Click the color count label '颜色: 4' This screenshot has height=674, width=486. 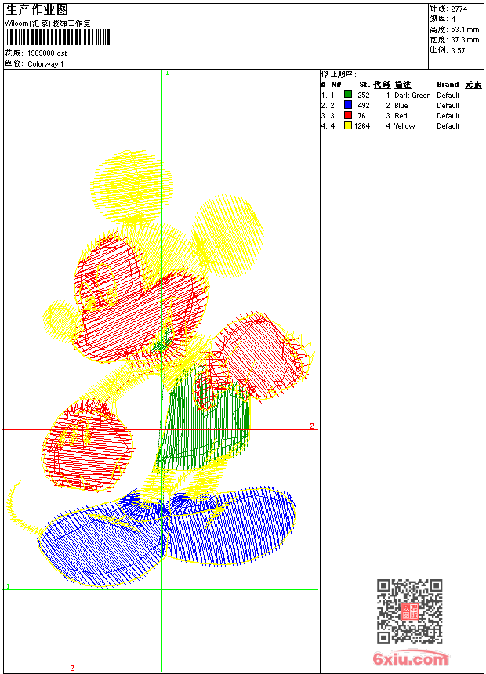pyautogui.click(x=443, y=20)
